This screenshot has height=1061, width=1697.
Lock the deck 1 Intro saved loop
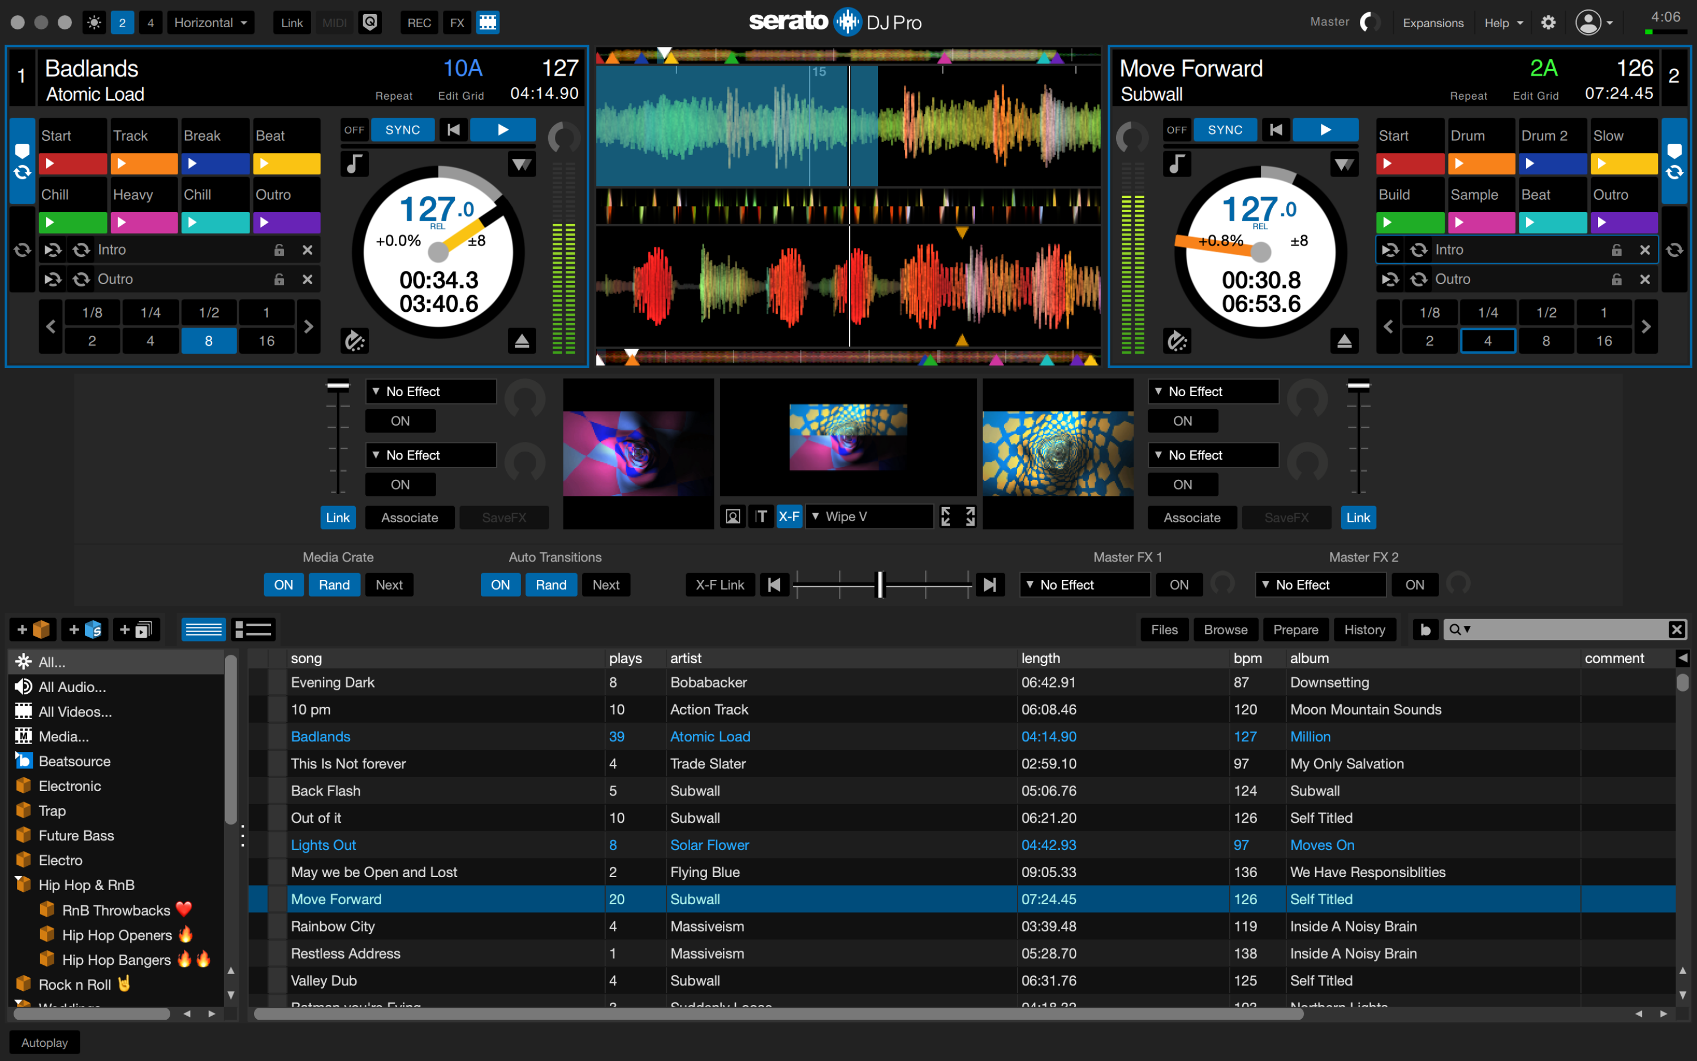(279, 250)
